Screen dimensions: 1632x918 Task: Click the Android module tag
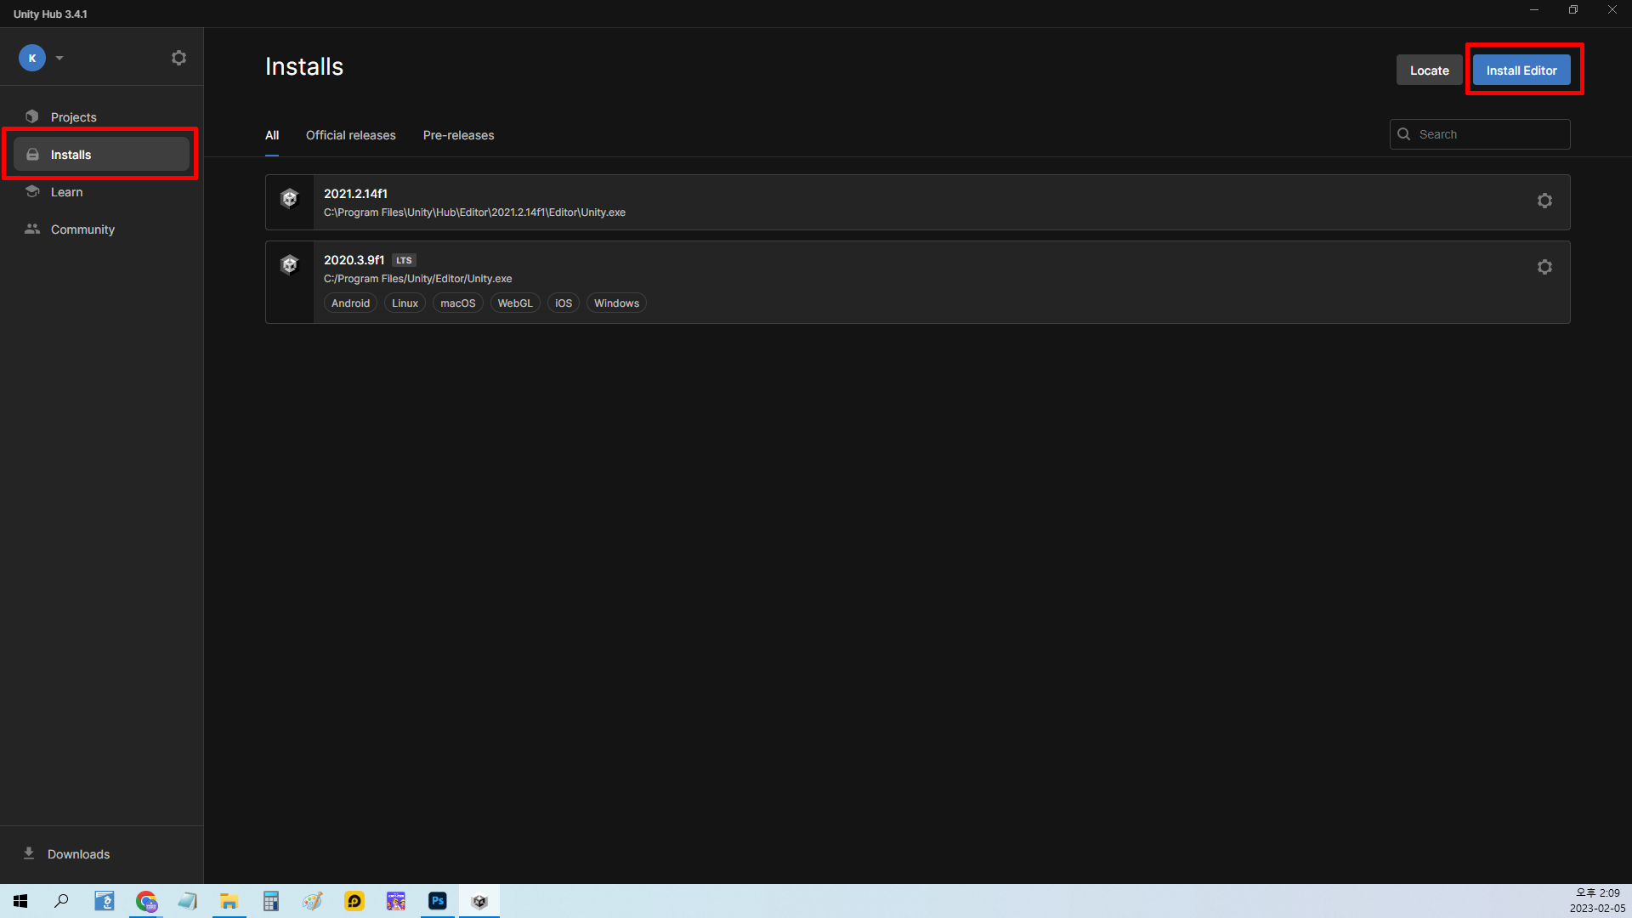pyautogui.click(x=350, y=303)
